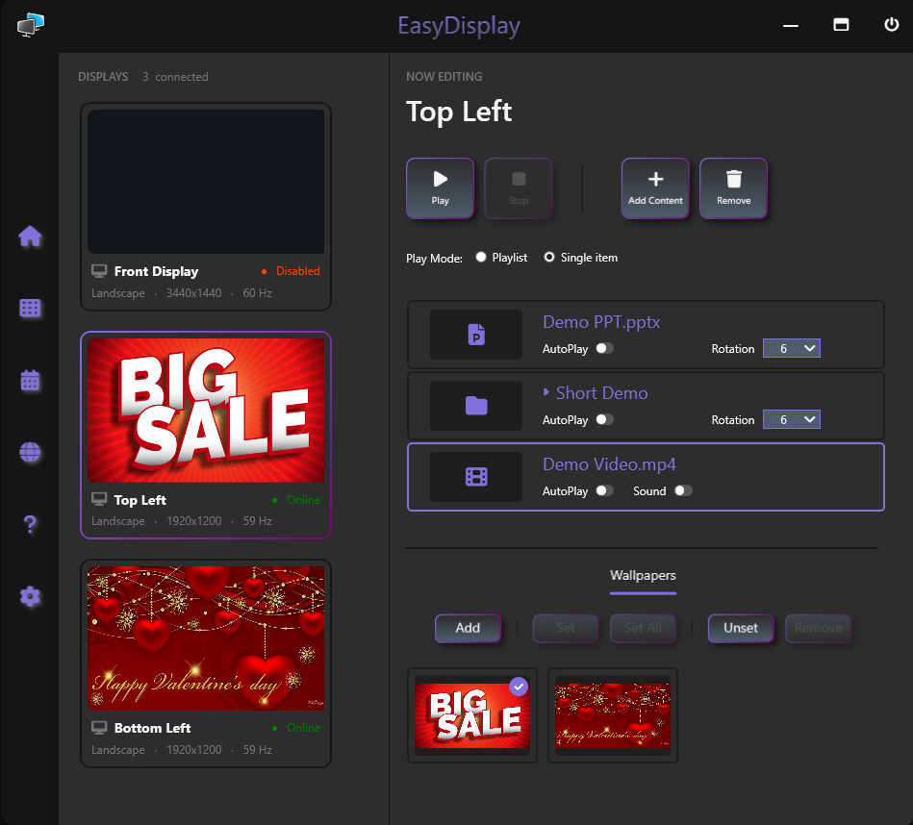Expand the Short Demo folder triangle
Screen dimensions: 913x825
[546, 392]
